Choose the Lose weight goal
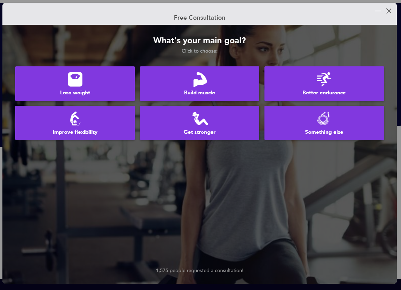401x290 pixels. tap(75, 83)
